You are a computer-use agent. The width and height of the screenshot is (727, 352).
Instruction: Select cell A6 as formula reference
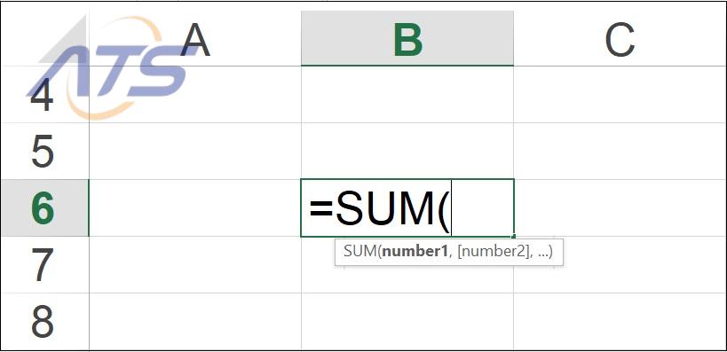coord(194,208)
